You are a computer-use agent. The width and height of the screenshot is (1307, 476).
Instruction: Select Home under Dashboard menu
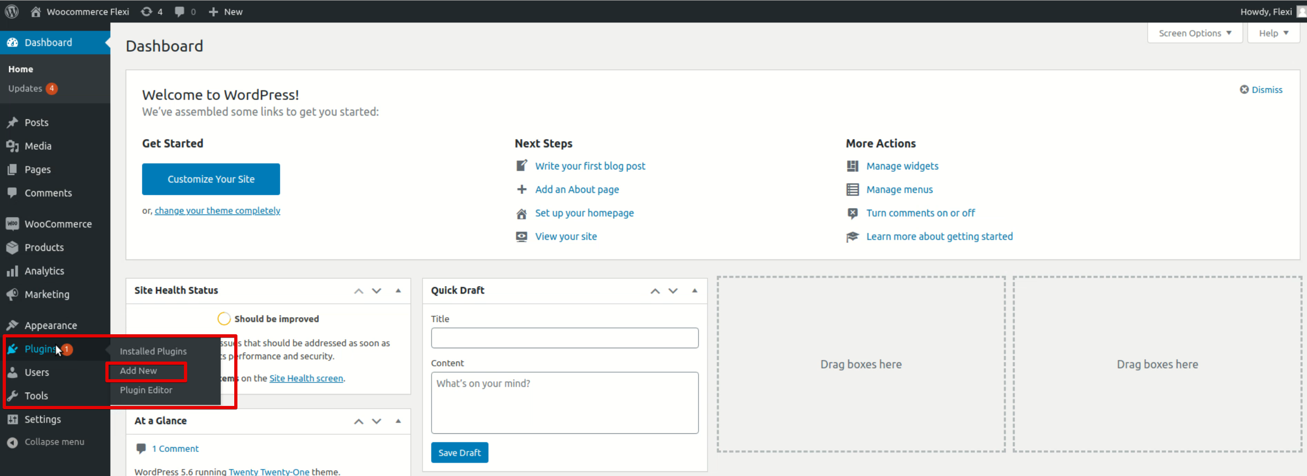21,69
